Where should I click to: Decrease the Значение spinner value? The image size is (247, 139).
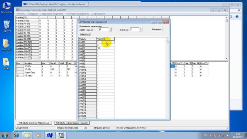141,30
